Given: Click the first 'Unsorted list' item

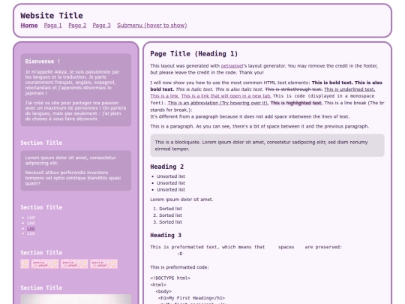Looking at the screenshot, I should pos(171,176).
